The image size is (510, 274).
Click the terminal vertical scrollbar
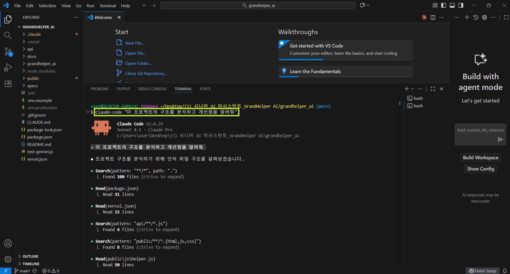(400, 103)
